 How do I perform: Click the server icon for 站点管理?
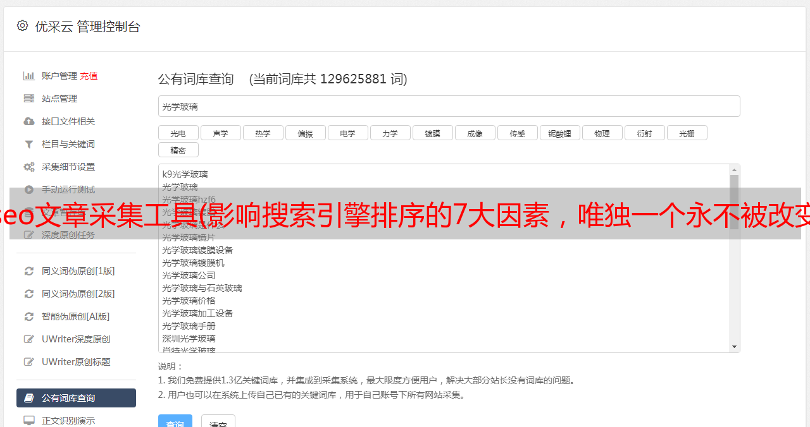(x=28, y=99)
